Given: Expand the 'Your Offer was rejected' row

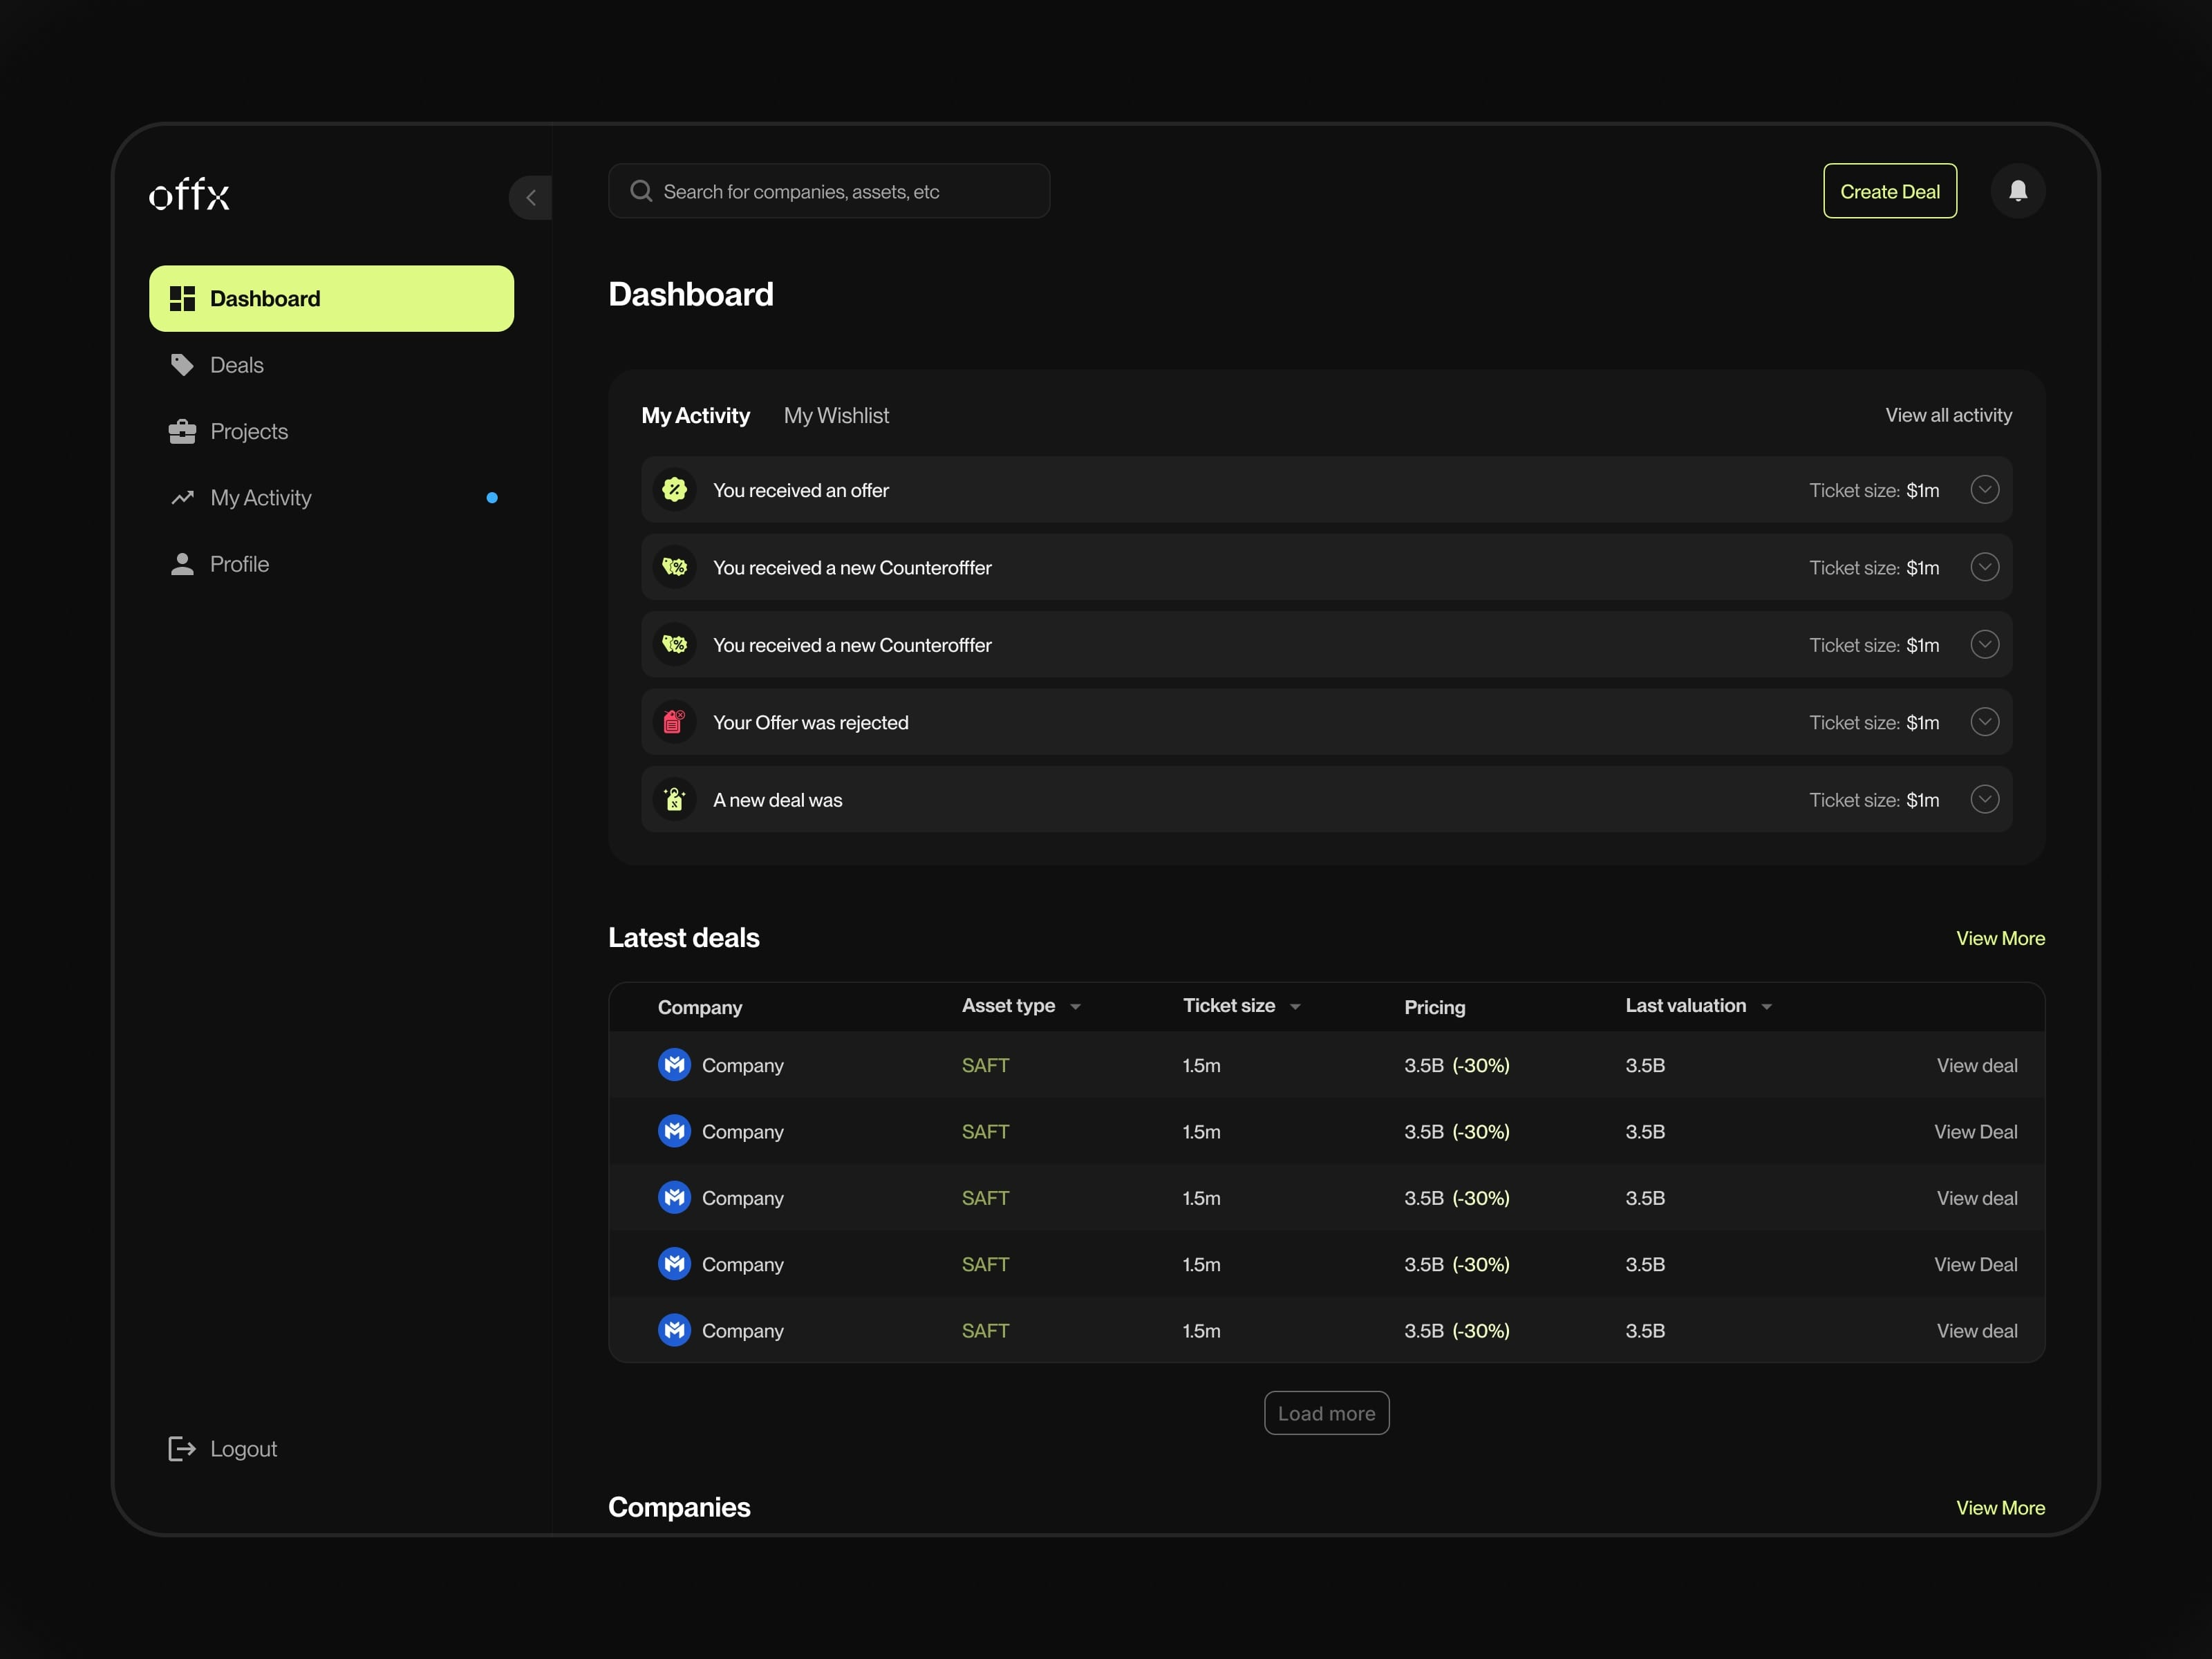Looking at the screenshot, I should pos(1984,722).
